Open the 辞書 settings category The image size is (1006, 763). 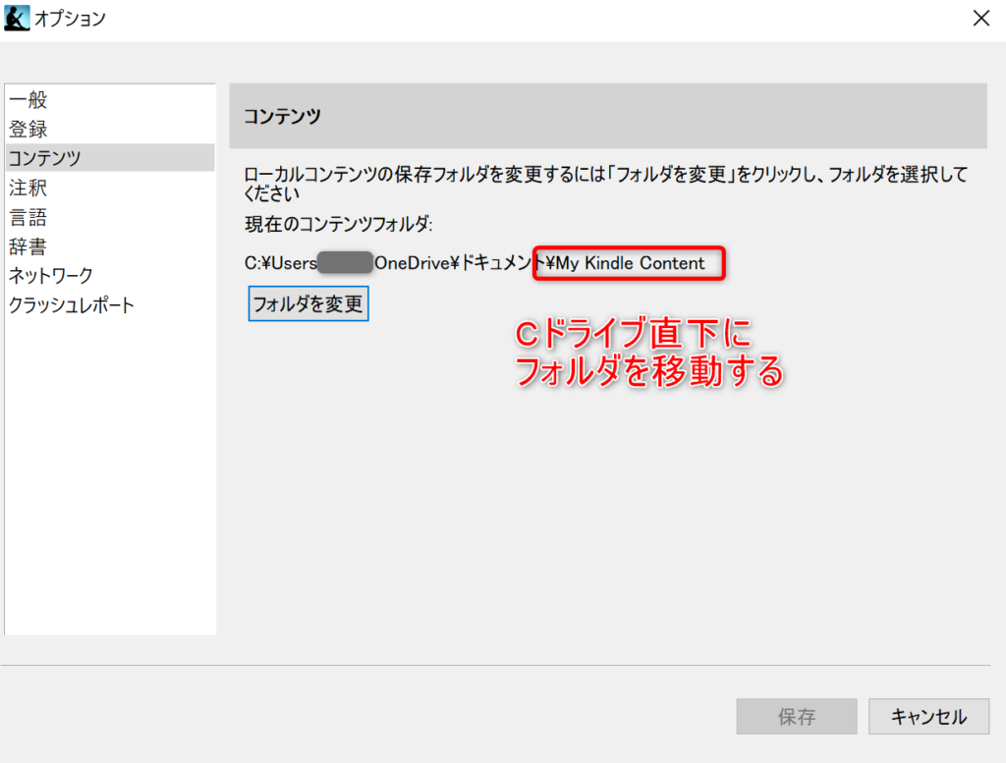(x=110, y=246)
